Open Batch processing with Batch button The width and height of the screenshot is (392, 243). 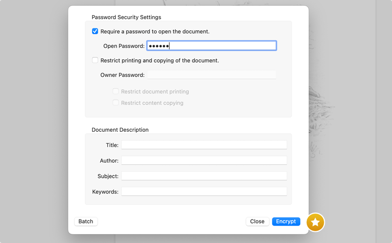86,221
